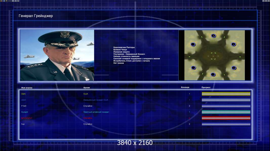Select the blank start marker at the map's bottom center
The height and width of the screenshot is (151, 270).
213,74
